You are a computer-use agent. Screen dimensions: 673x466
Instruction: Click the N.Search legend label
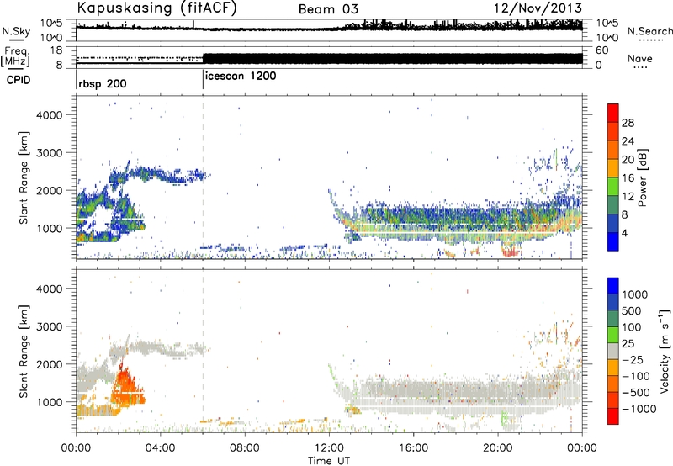pyautogui.click(x=649, y=31)
